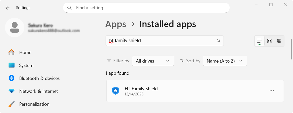293x113 pixels.
Task: Click the Home icon in the sidebar
Action: [11, 52]
